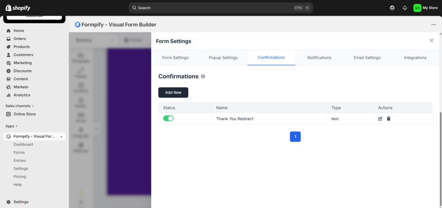Delete the Thank You Redirect confirmation
Image resolution: width=442 pixels, height=208 pixels.
click(x=388, y=119)
